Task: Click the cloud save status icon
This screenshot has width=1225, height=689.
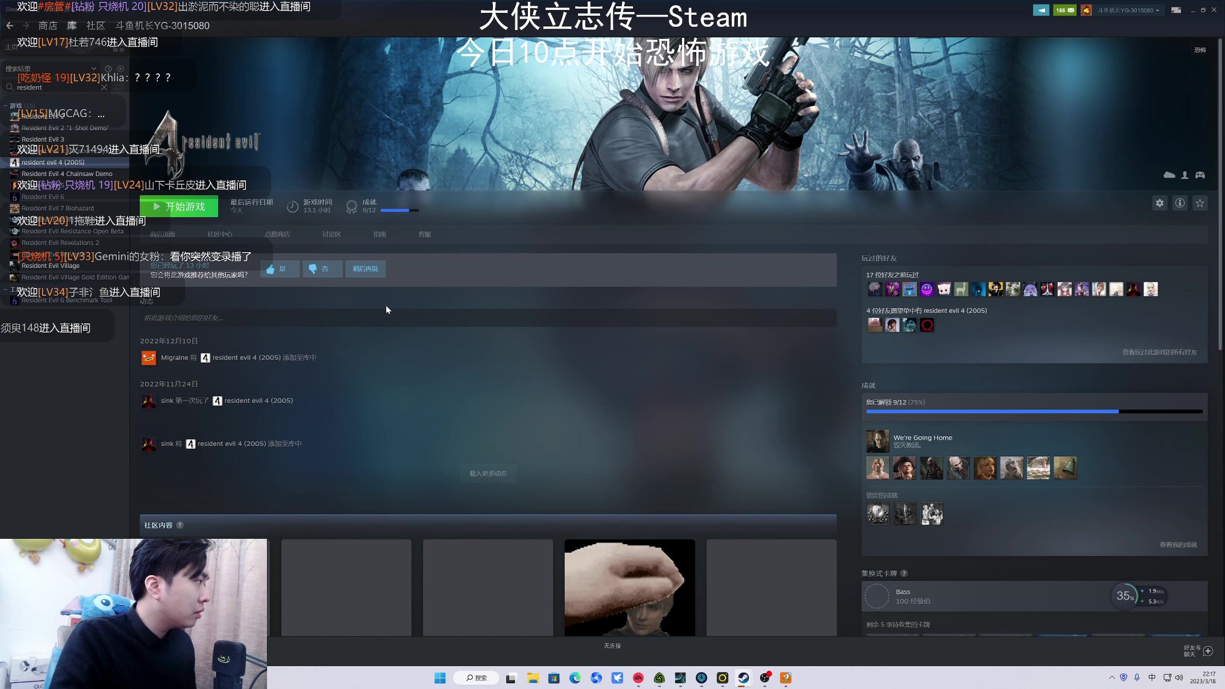Action: click(x=1169, y=175)
